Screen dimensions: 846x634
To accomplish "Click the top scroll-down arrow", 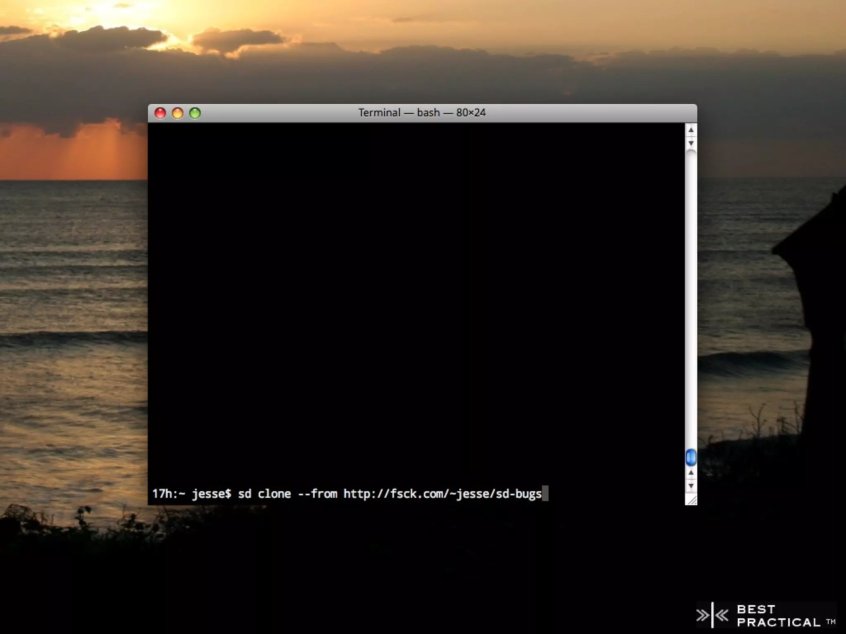I will click(691, 143).
